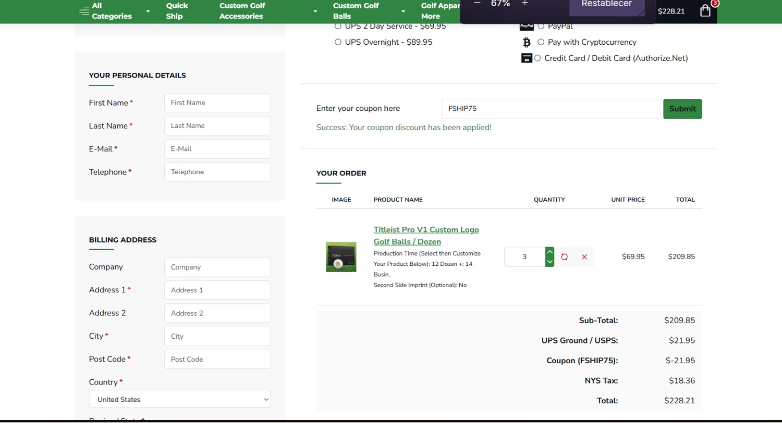Choose Pay with Cryptocurrency option
Image resolution: width=782 pixels, height=423 pixels.
[541, 42]
